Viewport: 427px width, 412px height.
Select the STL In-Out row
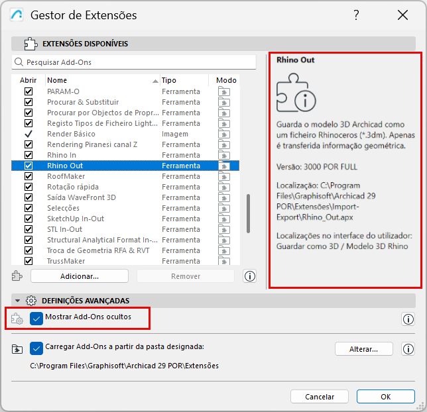click(125, 229)
